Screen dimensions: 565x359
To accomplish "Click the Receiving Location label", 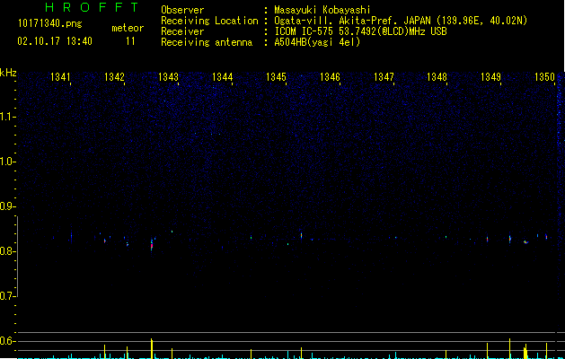I will click(x=209, y=21).
